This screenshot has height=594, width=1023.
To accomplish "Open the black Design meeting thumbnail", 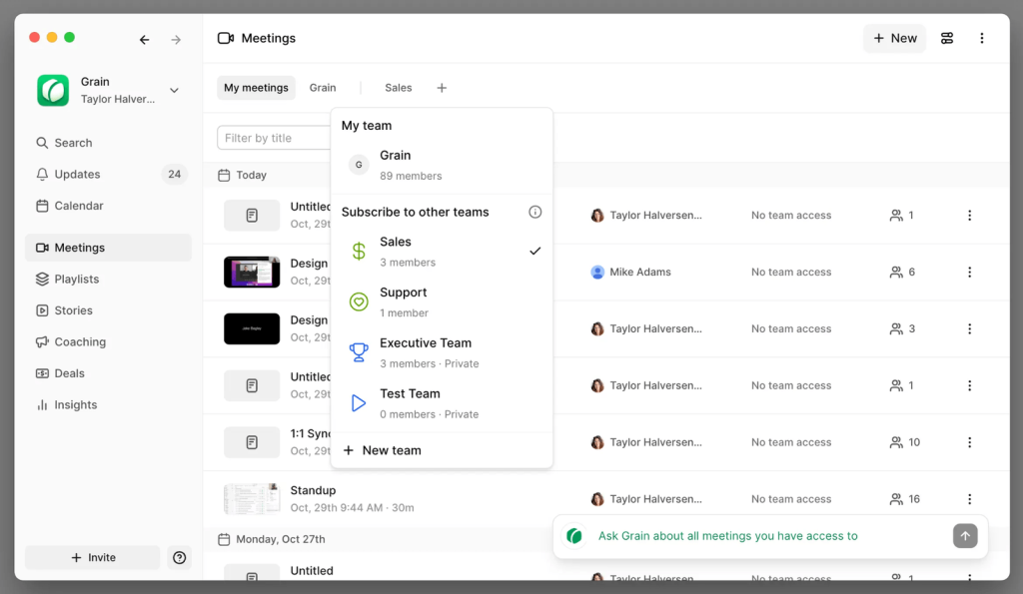I will 252,328.
